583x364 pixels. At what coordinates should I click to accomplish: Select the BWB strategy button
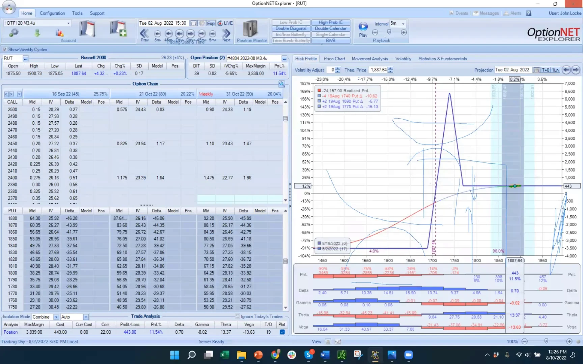331,40
